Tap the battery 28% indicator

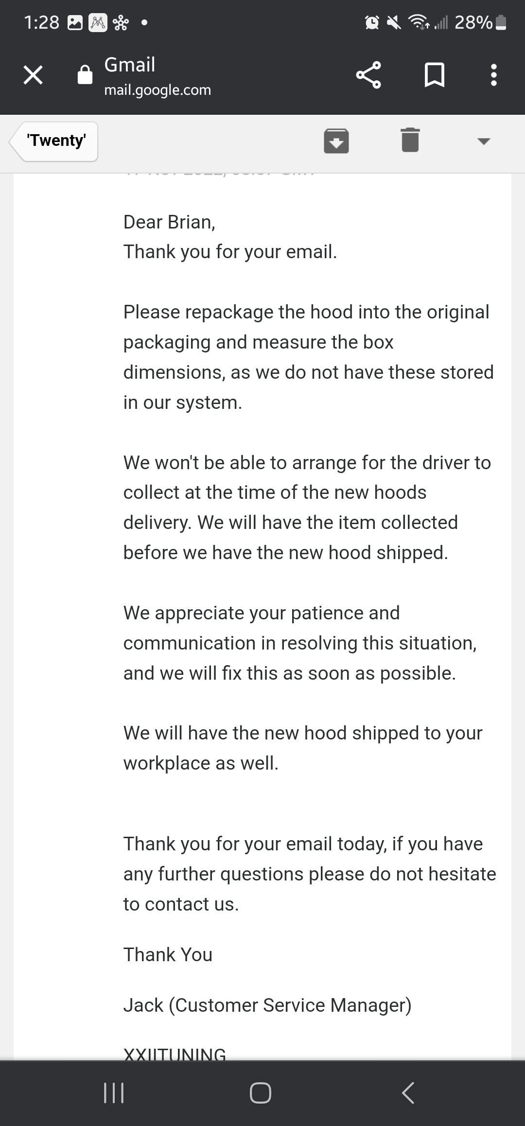tap(480, 22)
